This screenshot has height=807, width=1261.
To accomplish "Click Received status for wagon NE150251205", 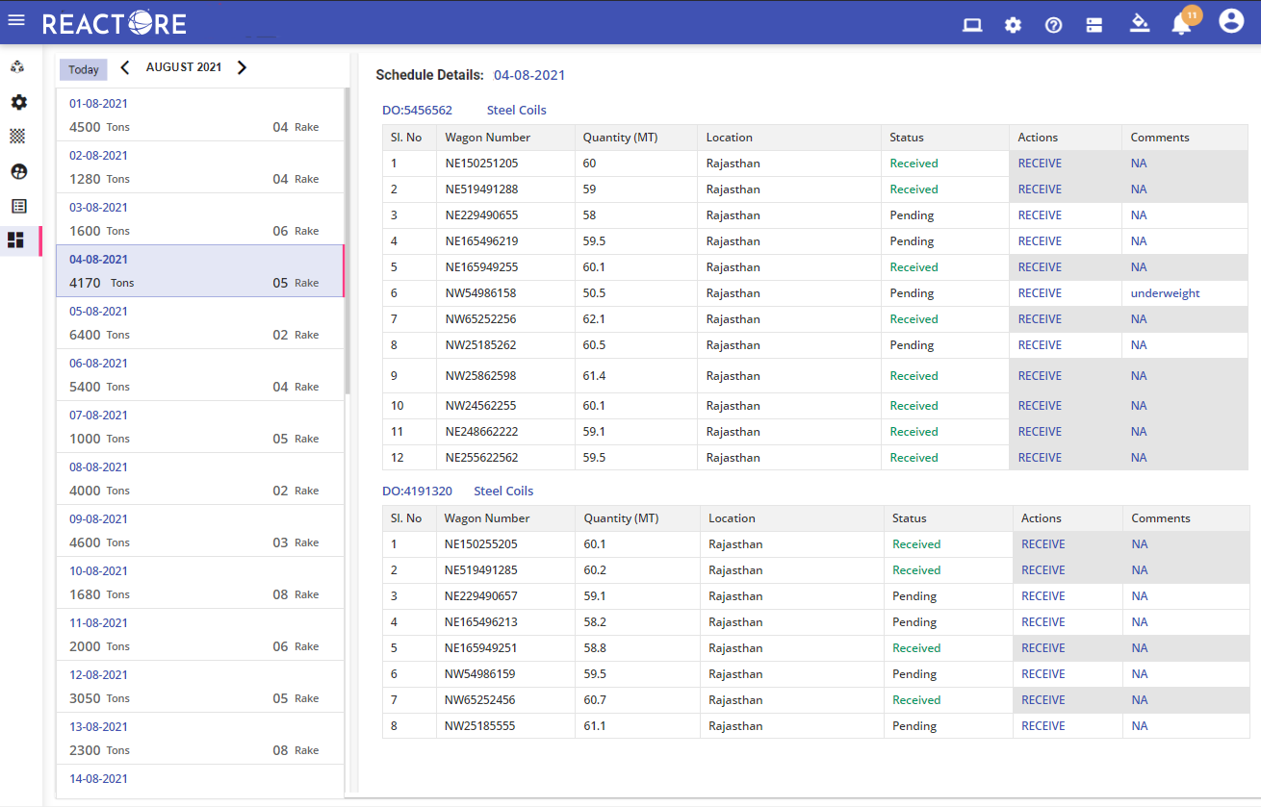I will 914,164.
